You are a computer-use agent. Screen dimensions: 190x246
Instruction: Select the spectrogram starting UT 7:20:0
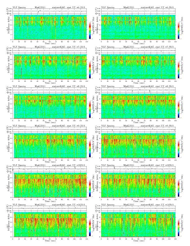point(50,67)
